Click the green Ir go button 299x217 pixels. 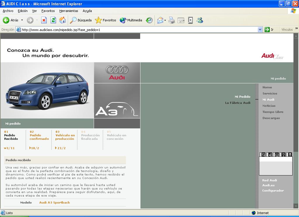click(269, 30)
